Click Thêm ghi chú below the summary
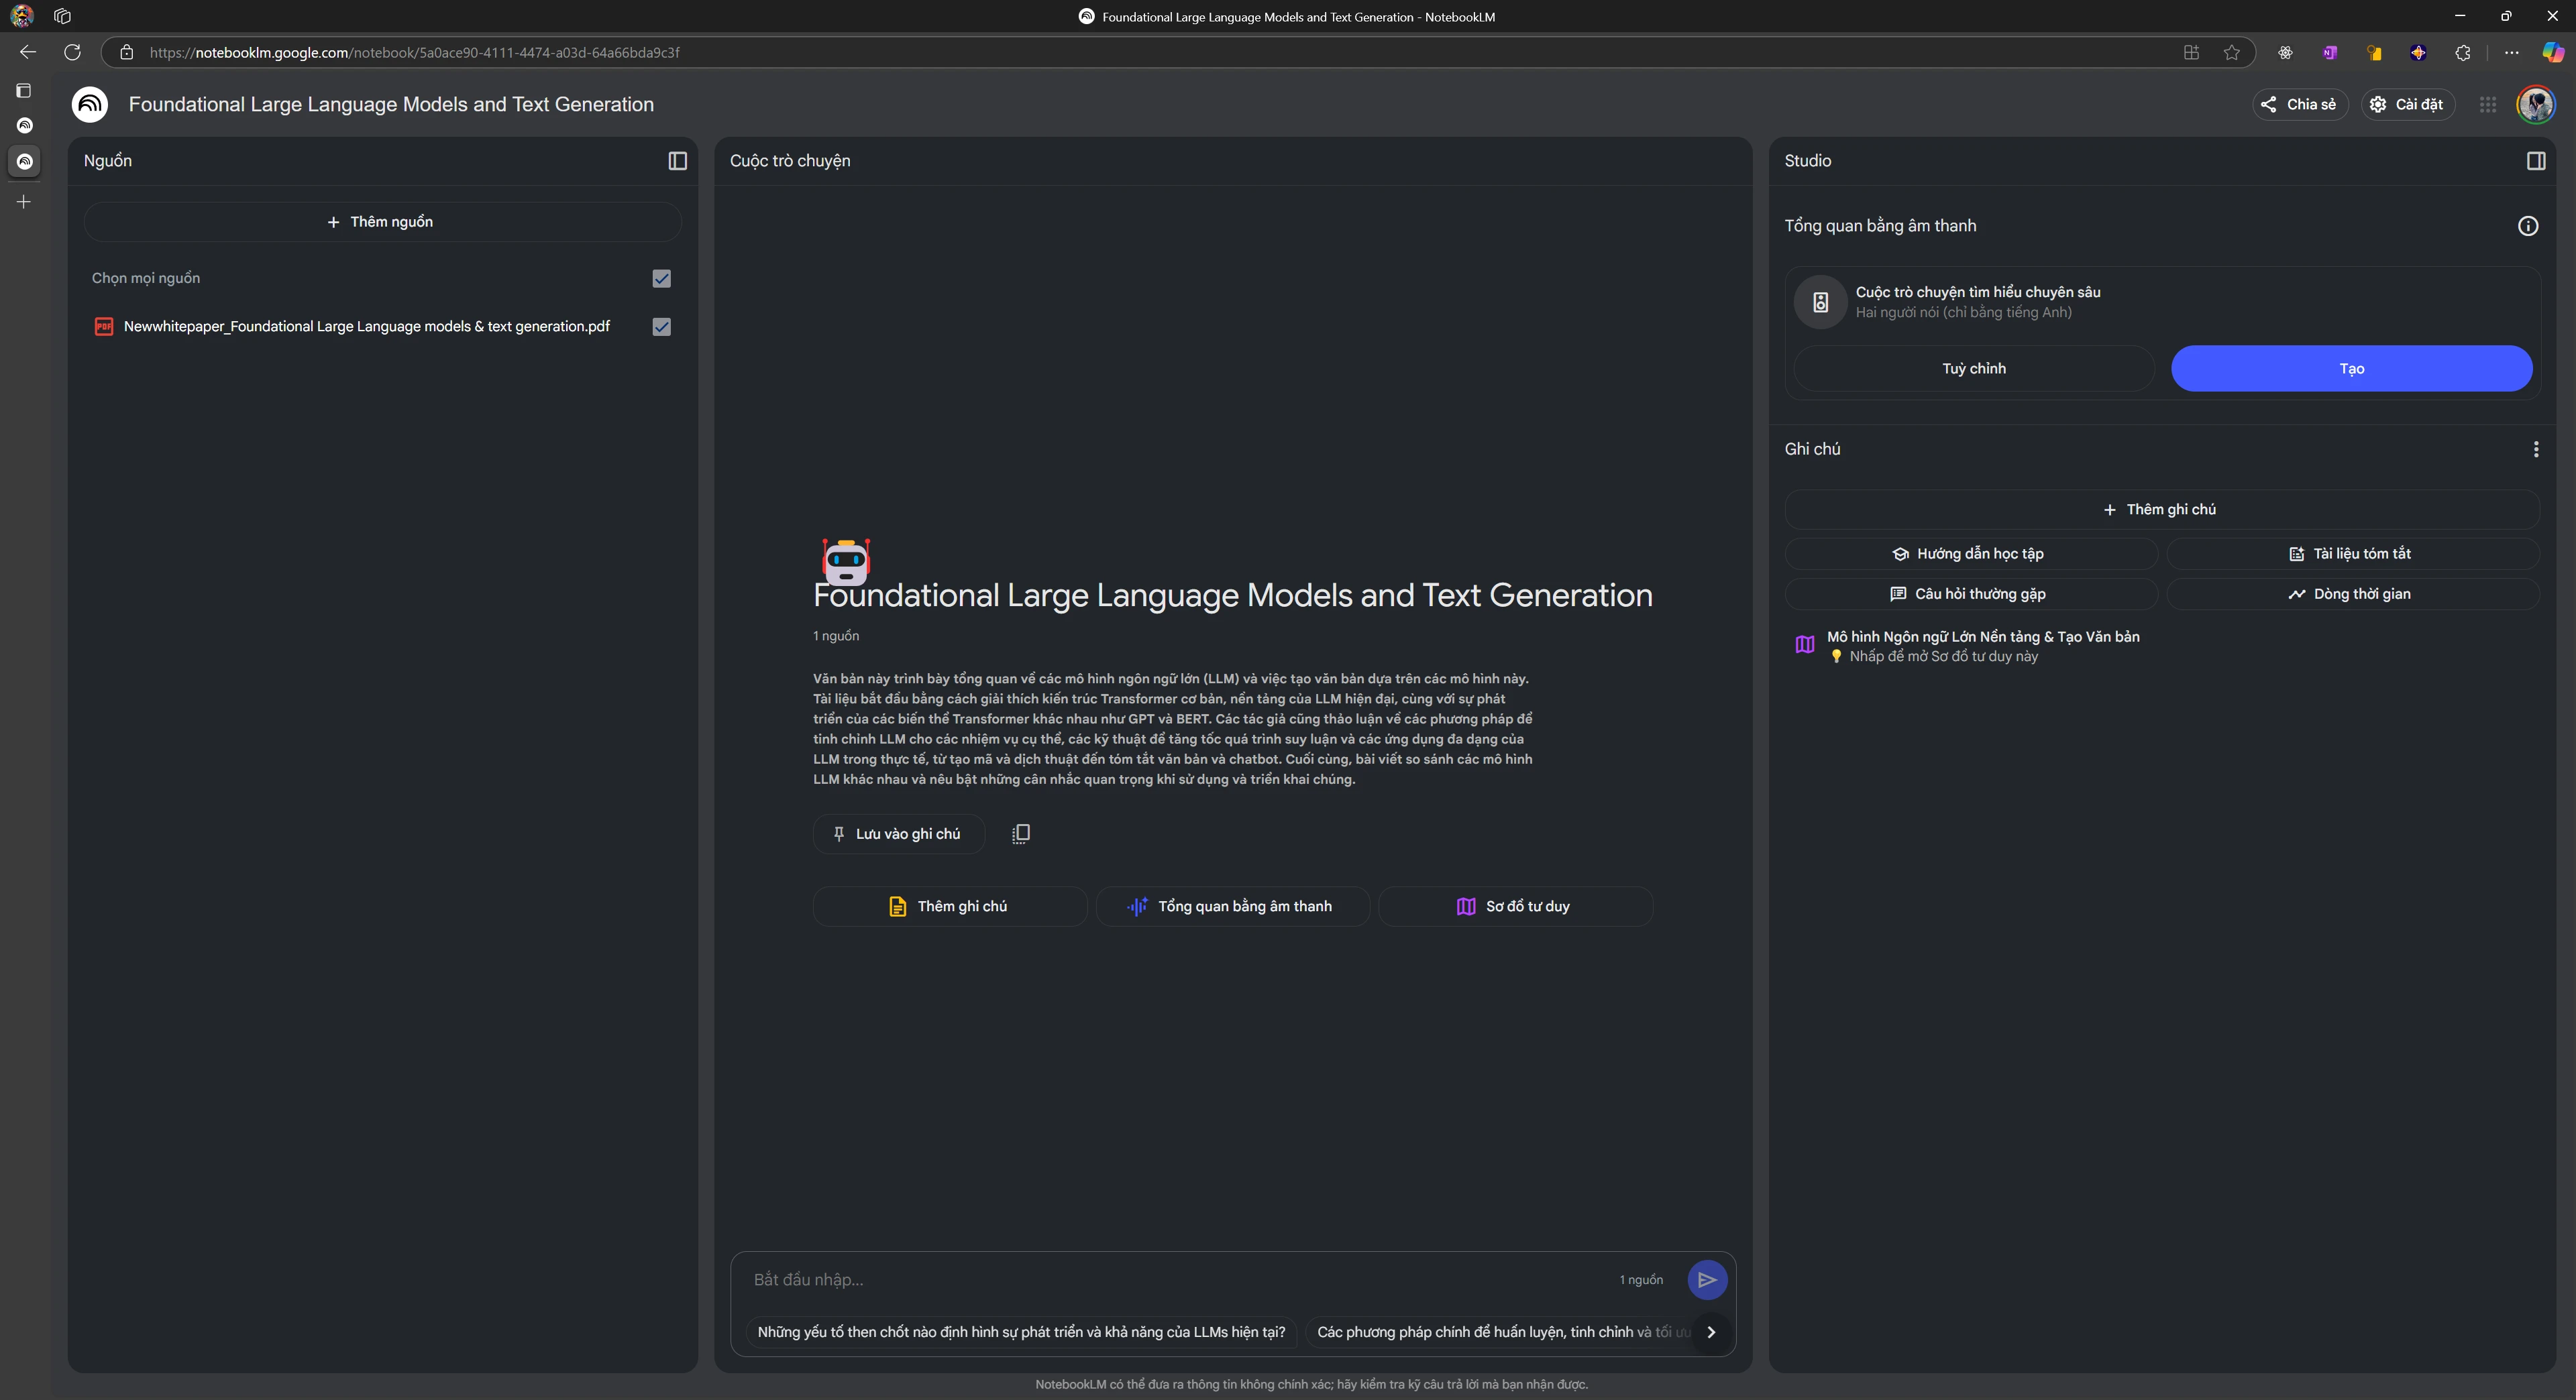 [949, 907]
